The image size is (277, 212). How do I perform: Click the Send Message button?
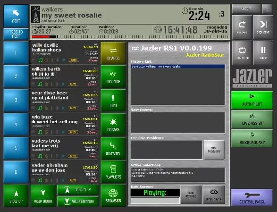191,195
